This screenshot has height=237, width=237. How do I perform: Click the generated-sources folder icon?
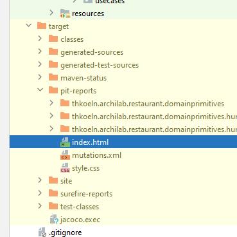coord(53,52)
